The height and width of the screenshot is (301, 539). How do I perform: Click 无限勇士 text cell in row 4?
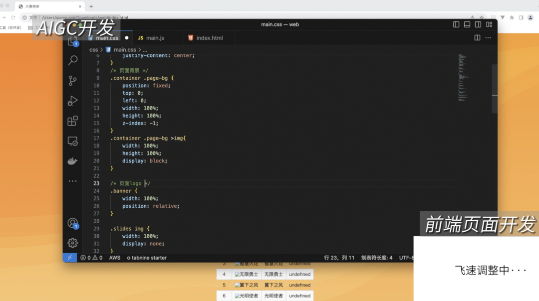click(x=273, y=274)
